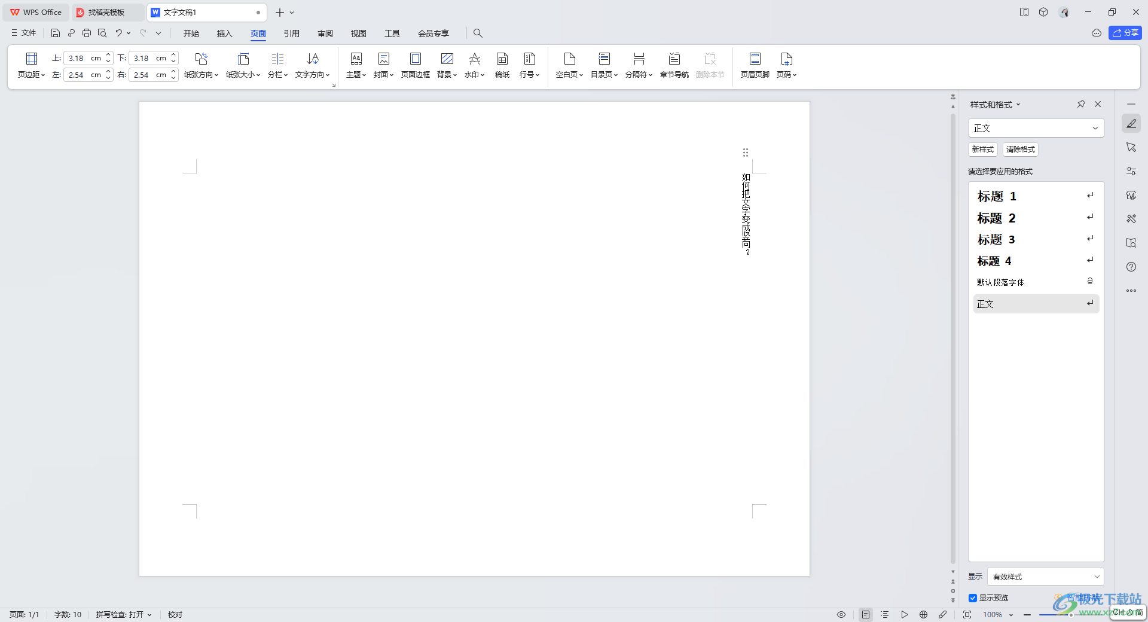
Task: Click the print icon in the quick toolbar
Action: (x=87, y=33)
